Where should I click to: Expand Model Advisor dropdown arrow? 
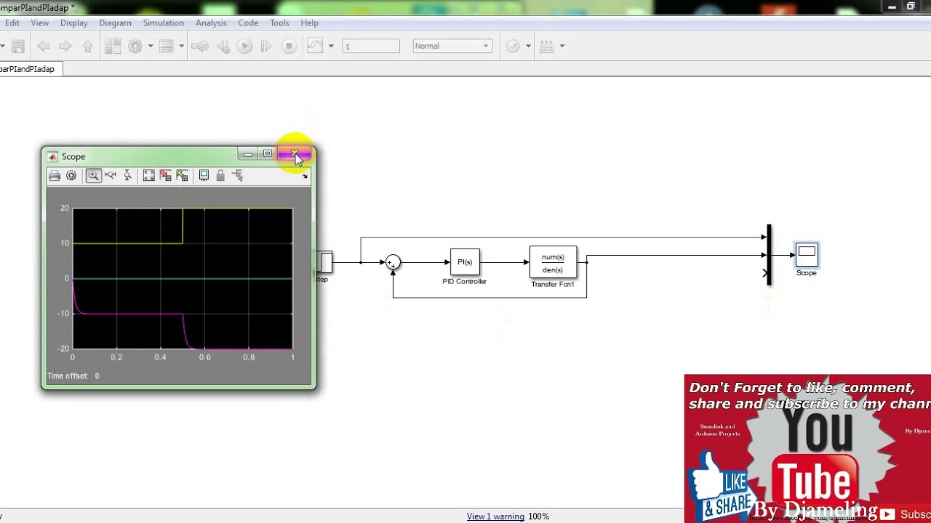point(528,46)
